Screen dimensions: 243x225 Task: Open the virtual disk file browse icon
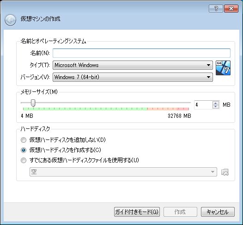[225, 172]
